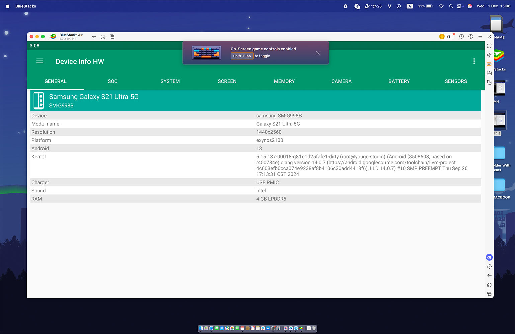The width and height of the screenshot is (515, 334).
Task: Open the BlueStacks title bar hamburger menu
Action: coord(480,37)
